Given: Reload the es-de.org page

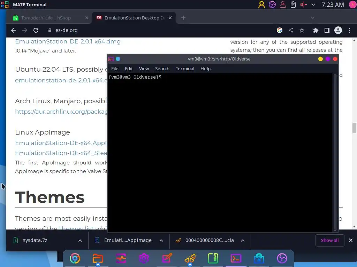Looking at the screenshot, I should 36,30.
